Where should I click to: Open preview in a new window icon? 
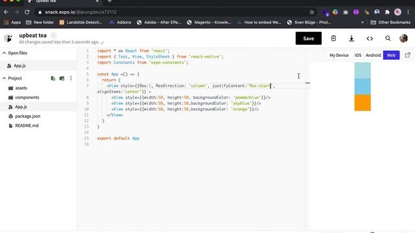click(x=408, y=55)
